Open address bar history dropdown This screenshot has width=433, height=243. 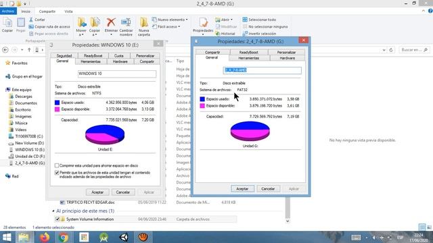pos(384,50)
